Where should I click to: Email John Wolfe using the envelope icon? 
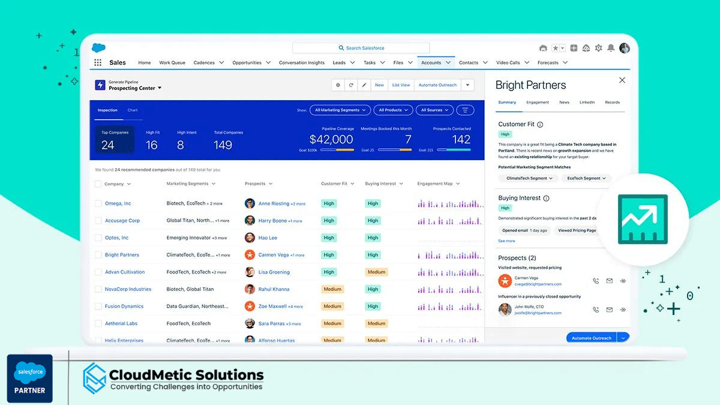point(610,310)
